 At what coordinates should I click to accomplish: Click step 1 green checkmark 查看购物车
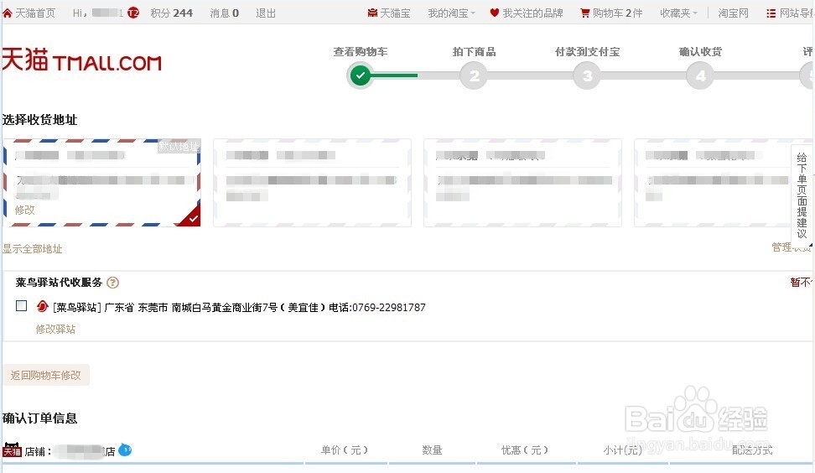(361, 75)
